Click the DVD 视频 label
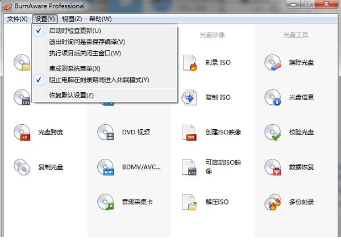The width and height of the screenshot is (341, 246). tap(136, 132)
